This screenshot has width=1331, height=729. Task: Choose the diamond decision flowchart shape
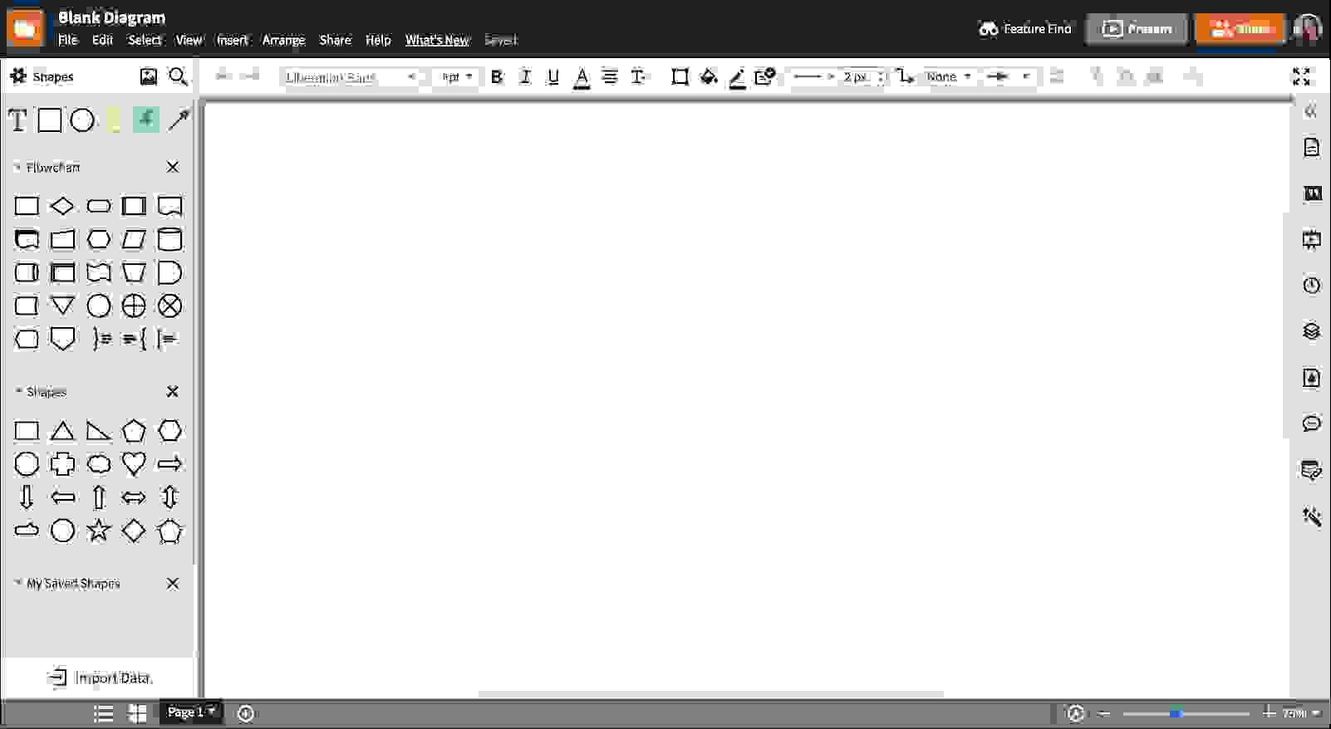62,206
